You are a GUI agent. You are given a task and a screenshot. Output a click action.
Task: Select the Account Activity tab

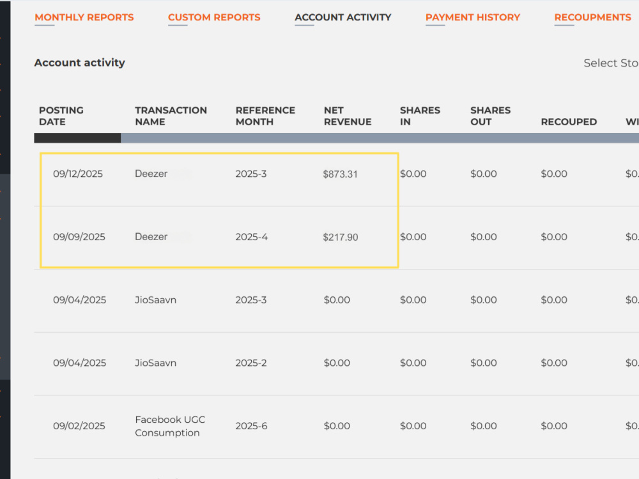point(343,17)
